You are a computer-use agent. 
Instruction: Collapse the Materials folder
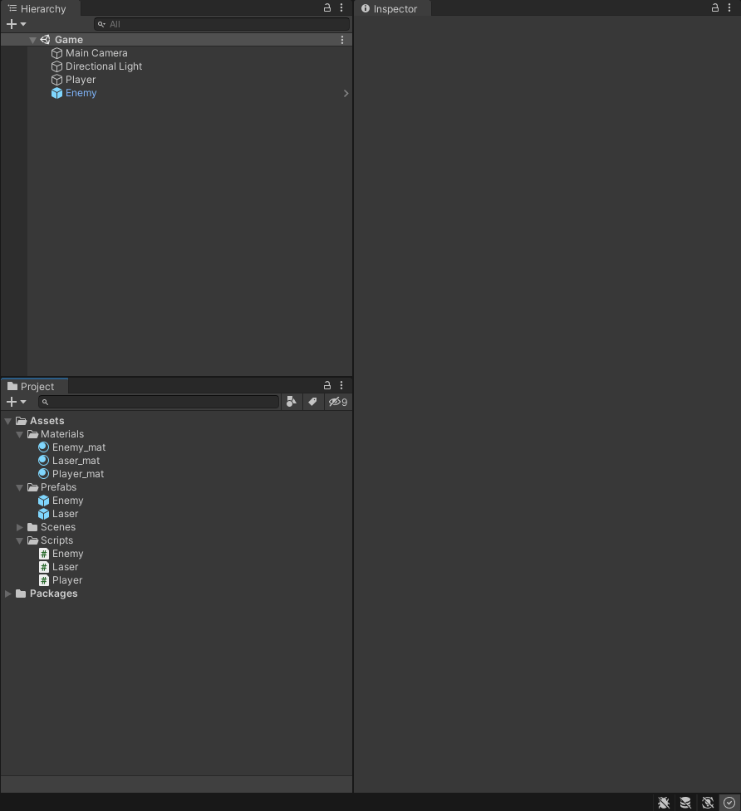(x=19, y=433)
